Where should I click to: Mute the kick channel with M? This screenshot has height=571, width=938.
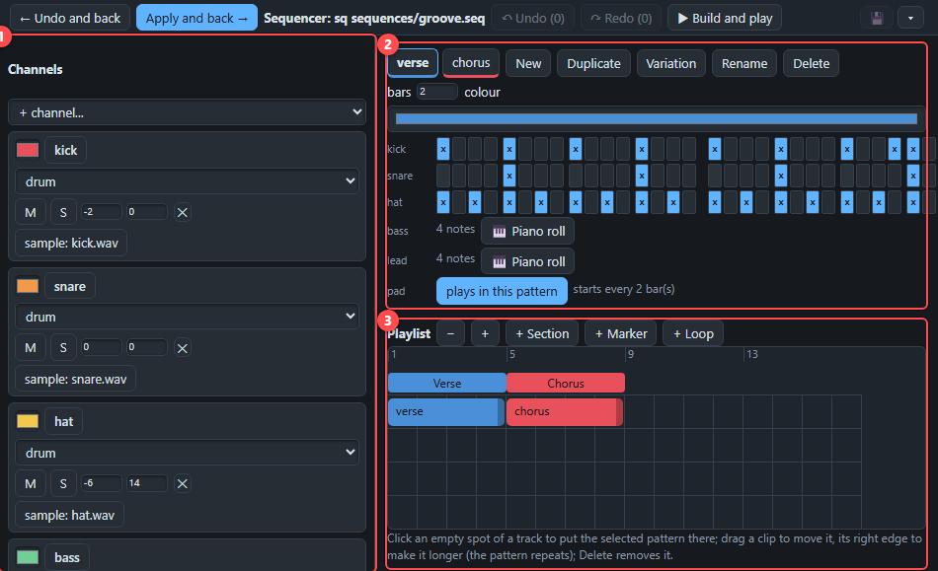coord(31,212)
